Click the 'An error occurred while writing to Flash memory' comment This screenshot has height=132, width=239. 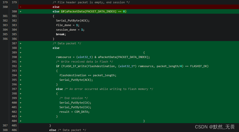point(109,89)
